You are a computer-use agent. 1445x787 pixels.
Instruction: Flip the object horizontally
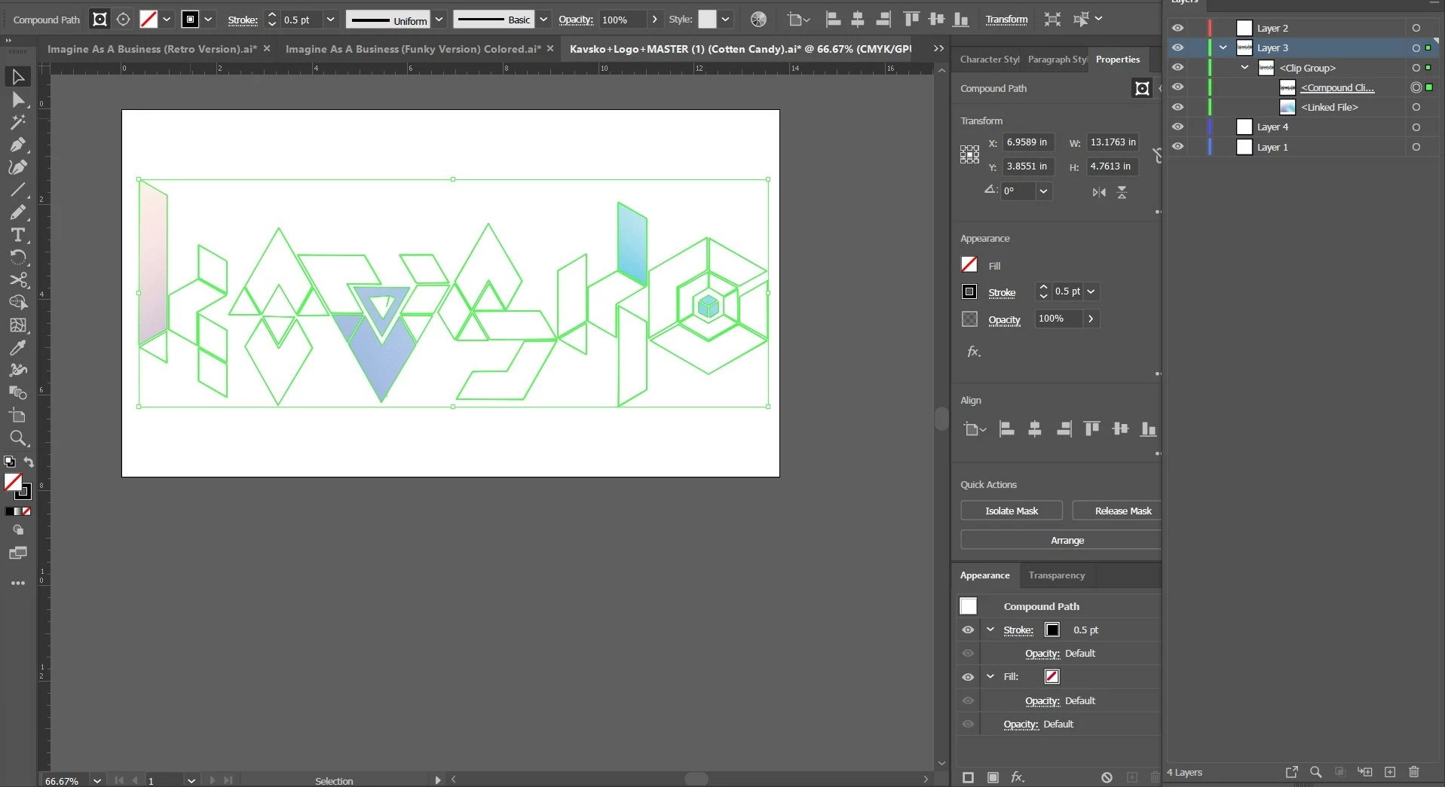click(x=1099, y=192)
